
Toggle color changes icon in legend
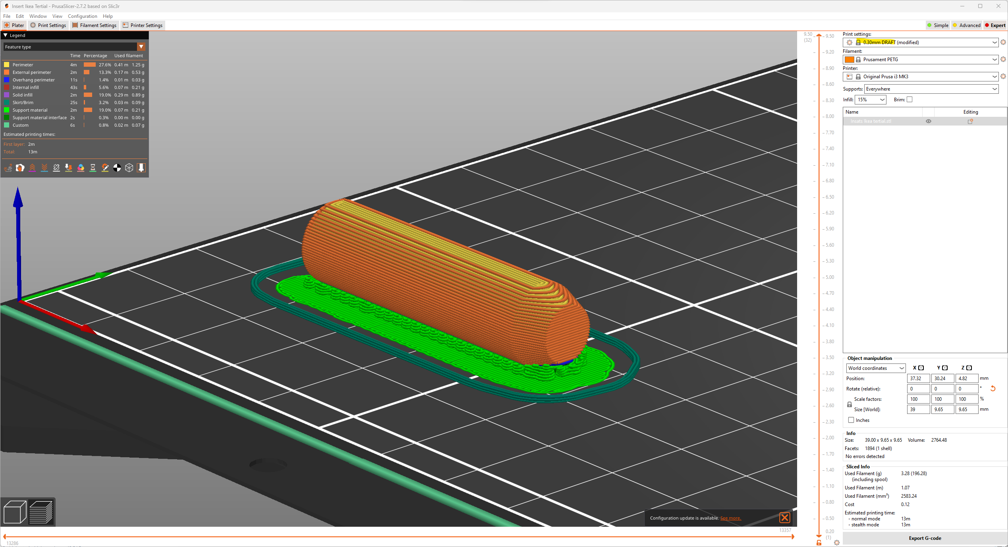click(x=81, y=168)
